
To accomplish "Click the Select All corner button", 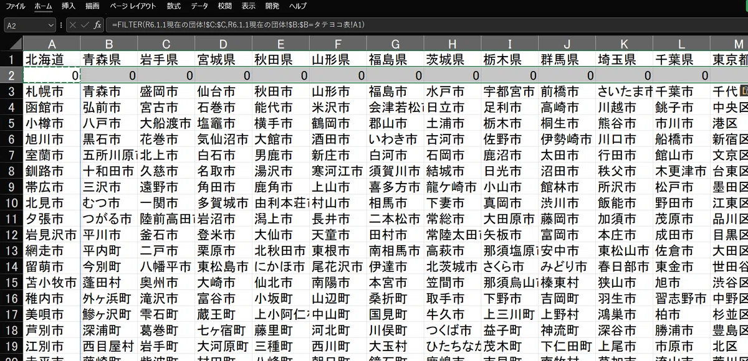I will pyautogui.click(x=11, y=43).
